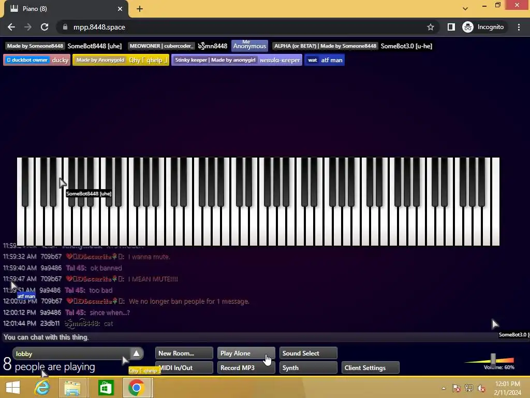Bookmark this page with the star icon
The height and width of the screenshot is (398, 530).
[x=430, y=27]
